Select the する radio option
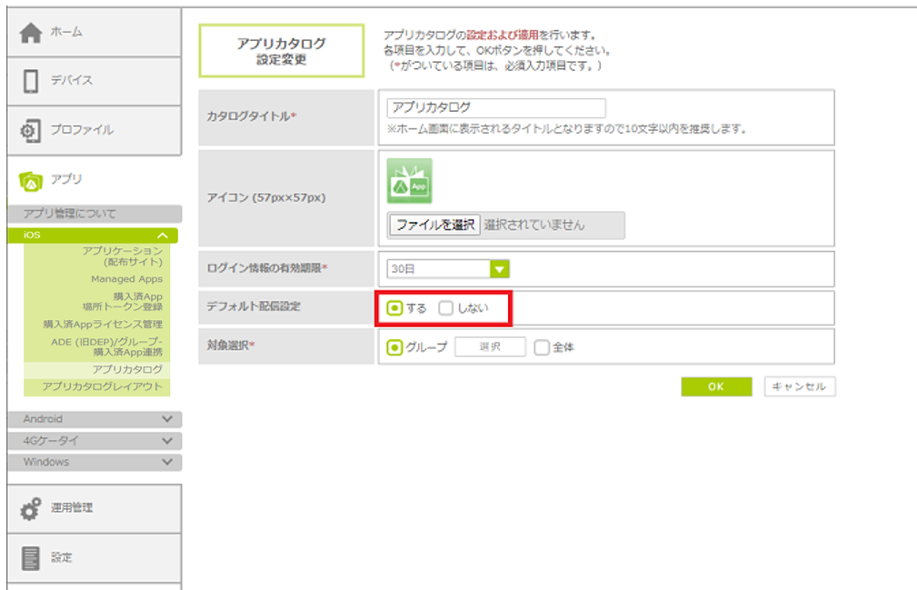The height and width of the screenshot is (590, 917). [394, 308]
